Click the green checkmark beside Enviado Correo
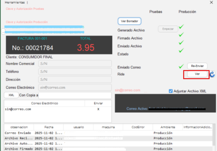Viewport: 217px width, 151px height. (181, 66)
